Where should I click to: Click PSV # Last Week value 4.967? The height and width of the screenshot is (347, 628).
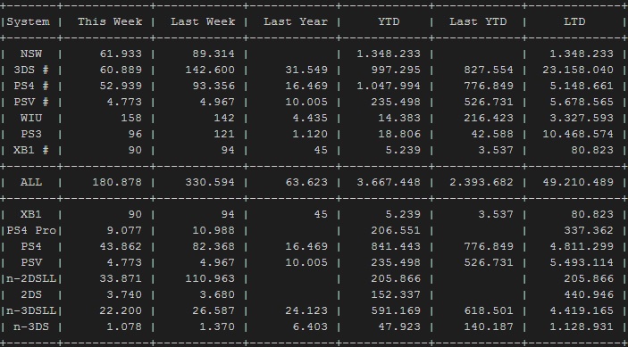coord(217,103)
